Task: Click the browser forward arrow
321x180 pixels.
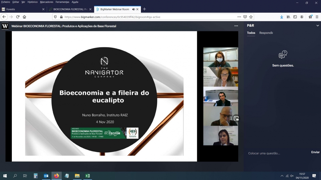Action: pyautogui.click(x=11, y=17)
